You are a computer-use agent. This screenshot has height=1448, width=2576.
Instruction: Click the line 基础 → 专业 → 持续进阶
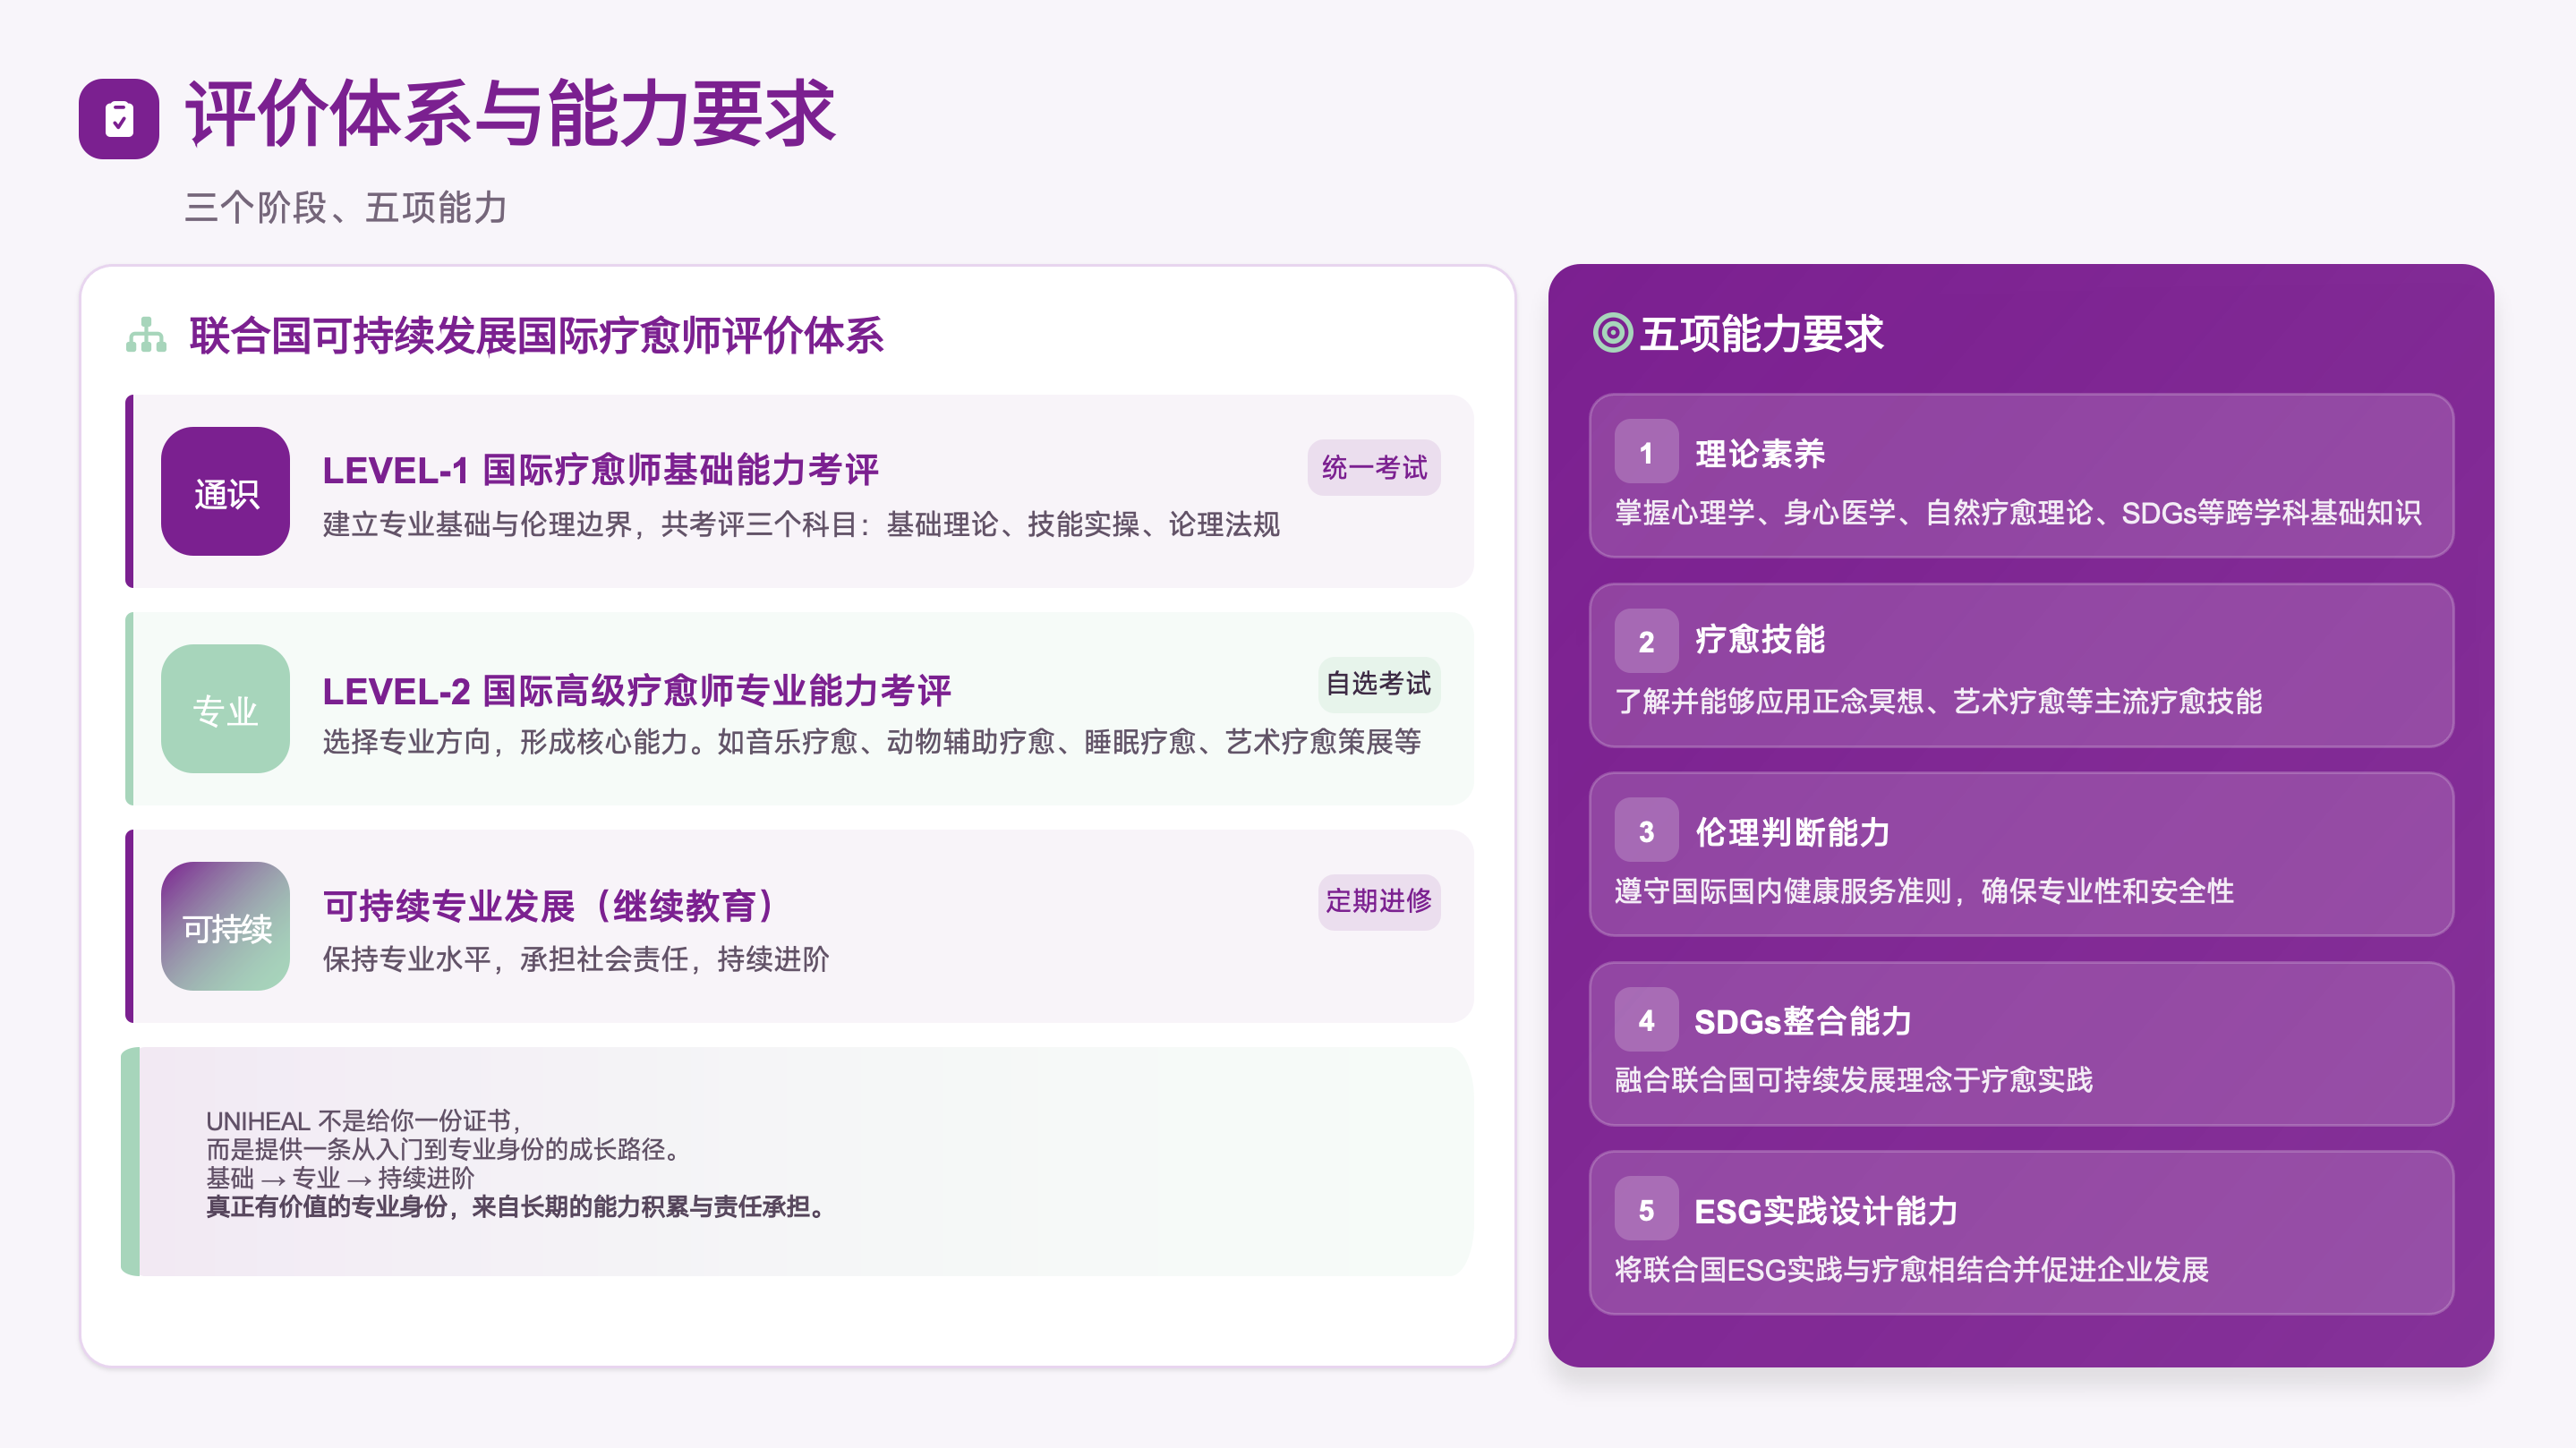tap(340, 1178)
